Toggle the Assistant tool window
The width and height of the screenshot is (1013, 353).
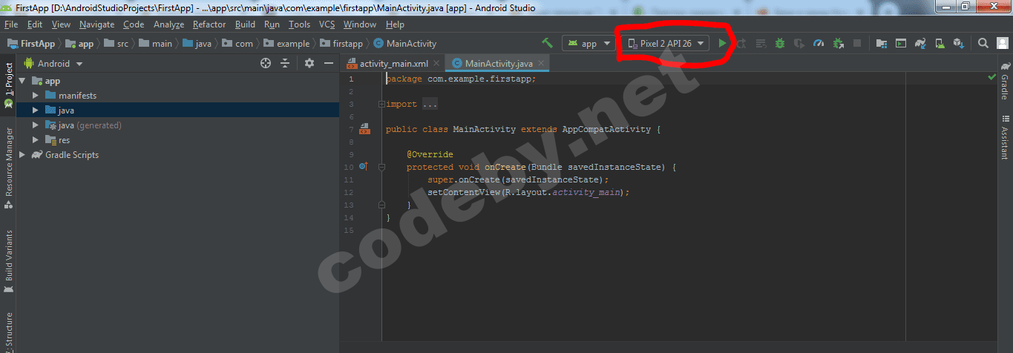pos(1005,136)
